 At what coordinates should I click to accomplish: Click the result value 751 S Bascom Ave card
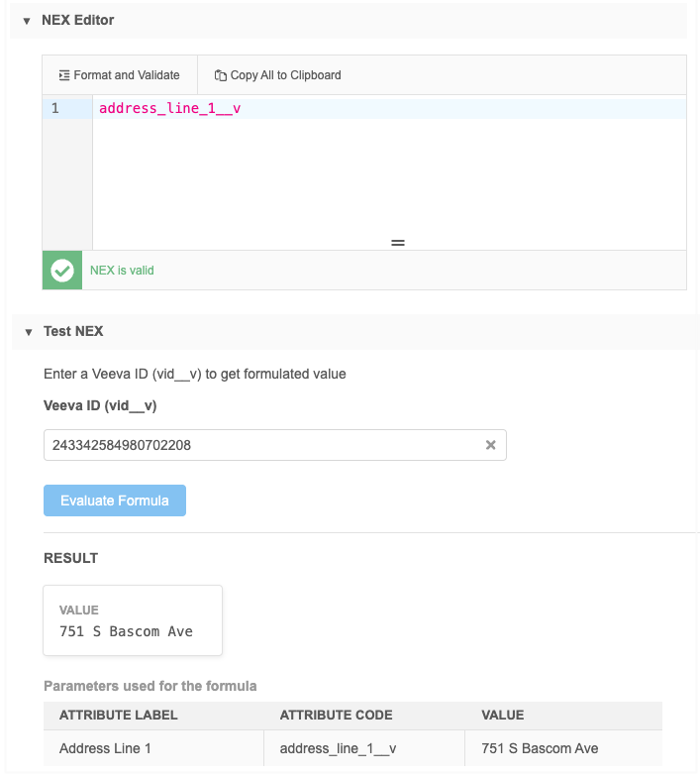[133, 620]
